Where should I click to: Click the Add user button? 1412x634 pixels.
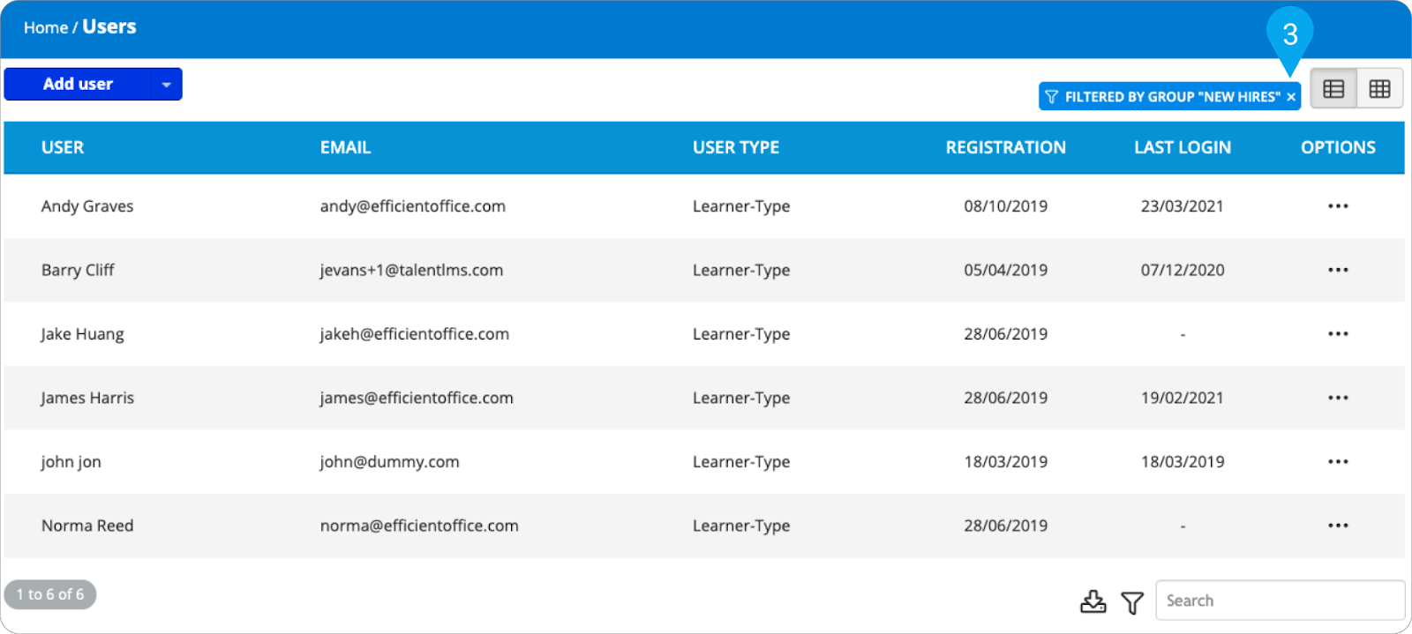pyautogui.click(x=78, y=85)
